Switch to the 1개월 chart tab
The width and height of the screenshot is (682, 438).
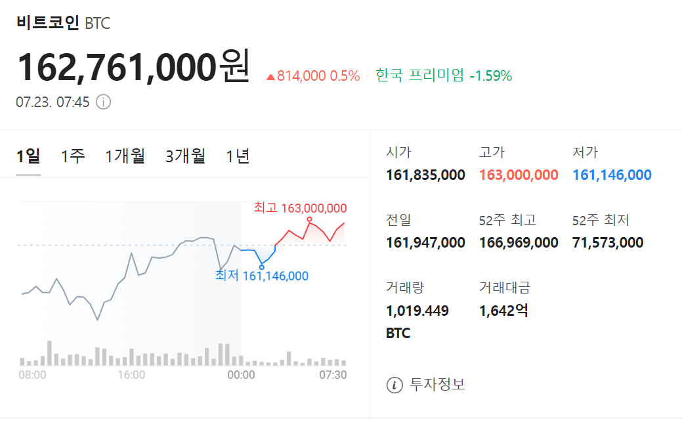(125, 156)
